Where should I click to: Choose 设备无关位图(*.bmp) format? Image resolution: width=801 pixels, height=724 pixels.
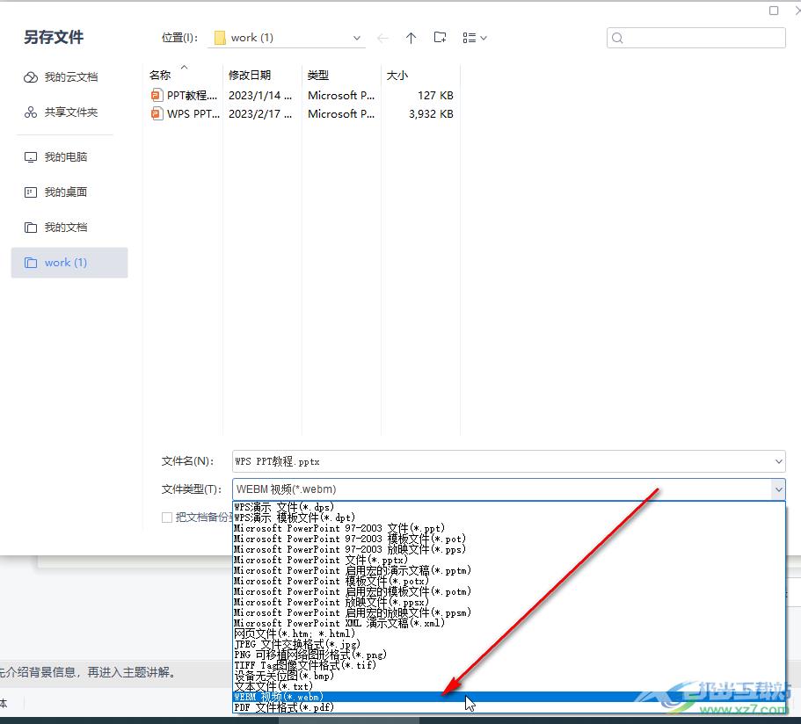click(x=509, y=676)
